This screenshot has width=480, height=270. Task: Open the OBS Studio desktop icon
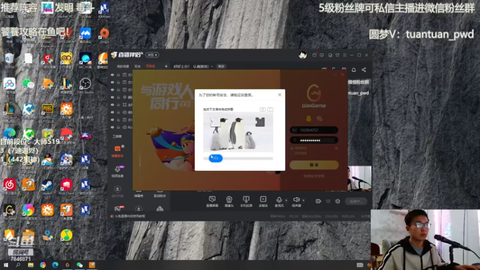coord(85,86)
